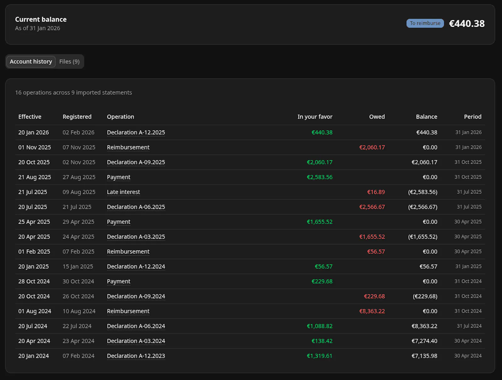Click the €16.89 late interest amount
The width and height of the screenshot is (502, 380).
click(376, 192)
